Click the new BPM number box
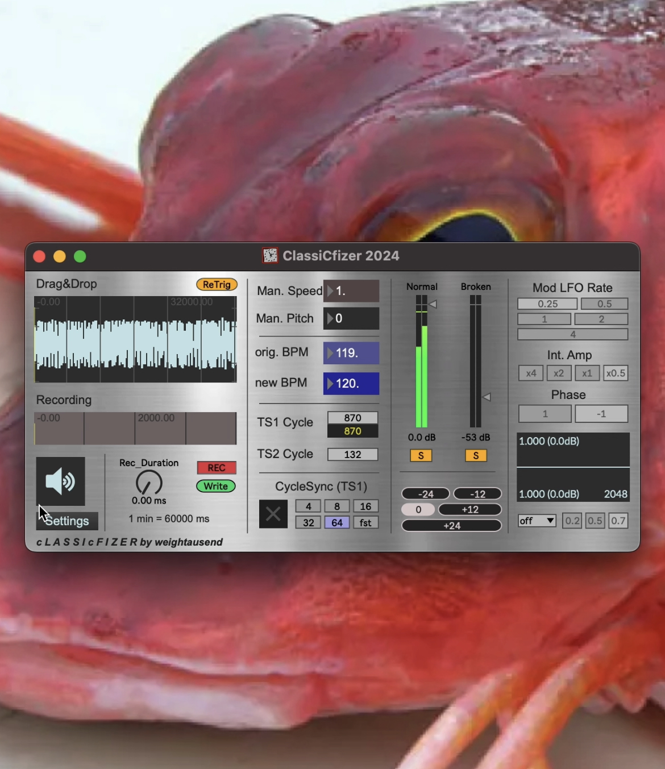Viewport: 665px width, 769px height. click(x=351, y=384)
